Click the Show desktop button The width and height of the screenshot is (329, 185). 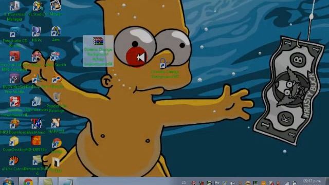pos(327,181)
